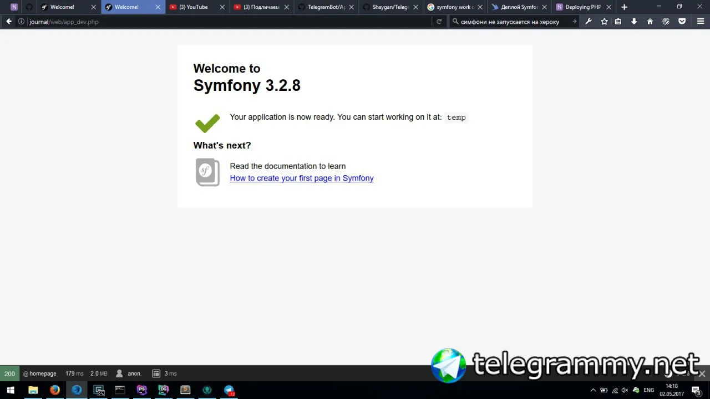Open Telegram from the taskbar
The height and width of the screenshot is (399, 710).
point(229,390)
